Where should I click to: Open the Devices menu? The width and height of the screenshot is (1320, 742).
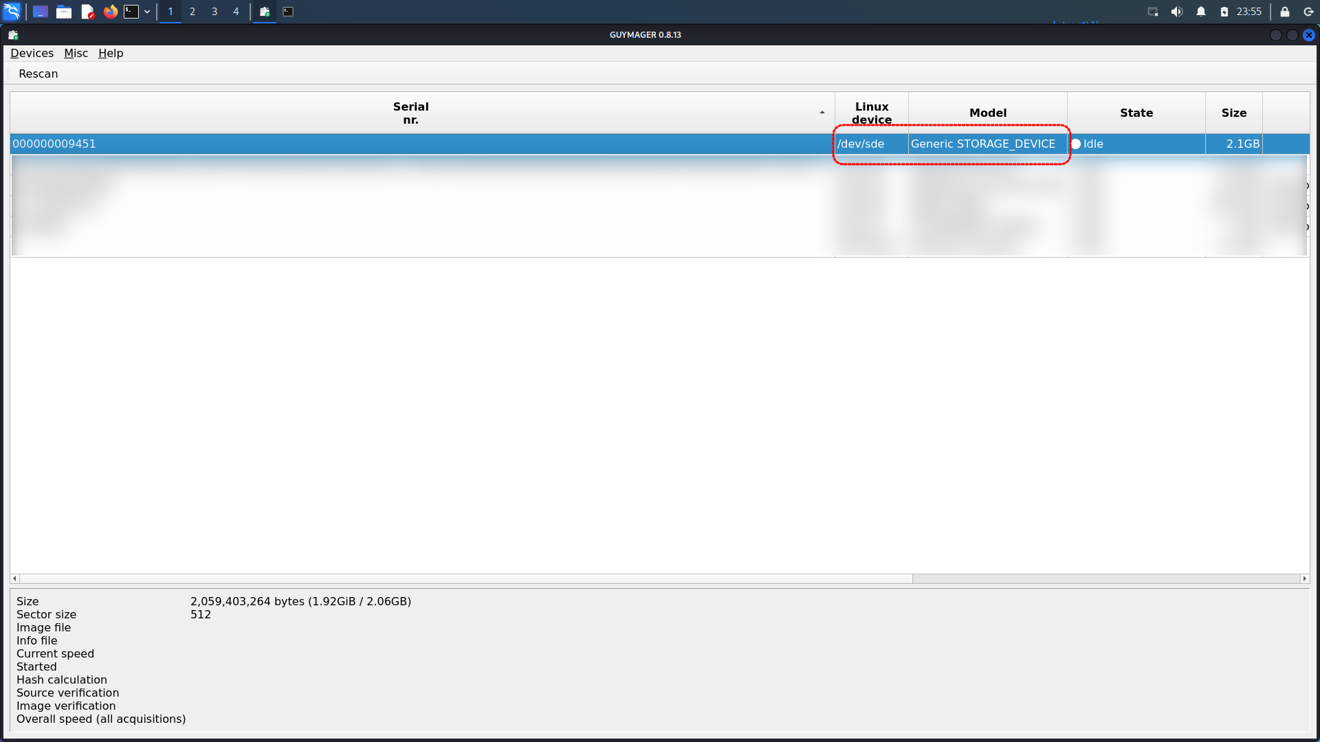pyautogui.click(x=32, y=54)
